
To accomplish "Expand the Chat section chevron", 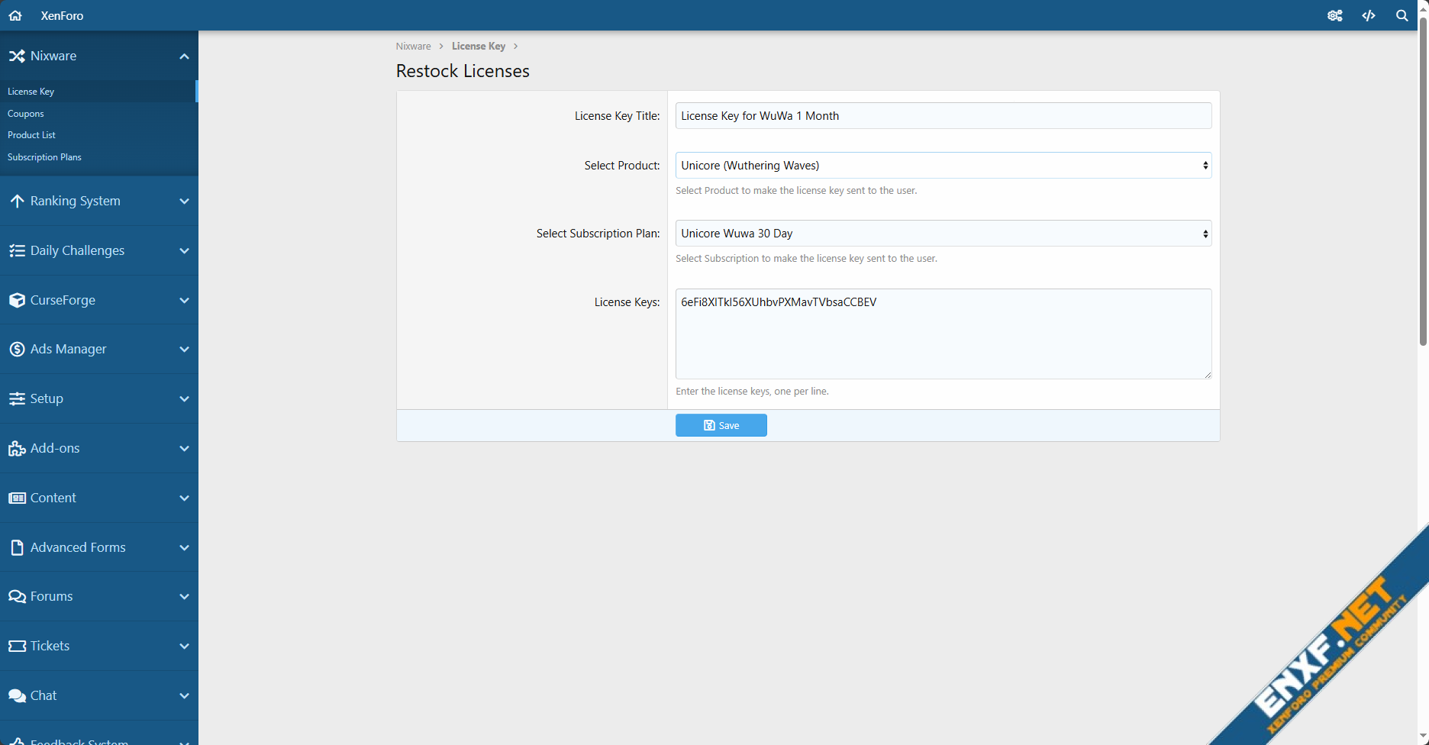I will tap(184, 695).
